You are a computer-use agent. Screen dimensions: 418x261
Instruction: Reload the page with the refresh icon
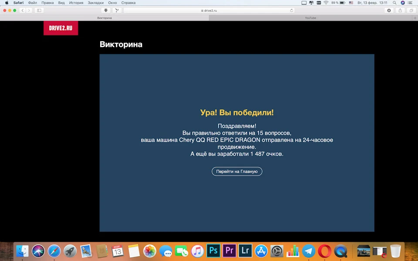(291, 10)
